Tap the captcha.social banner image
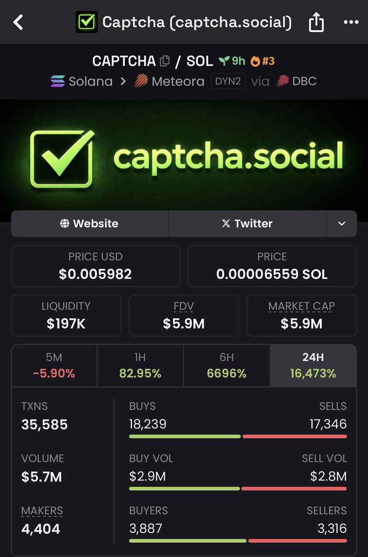This screenshot has width=368, height=557. [184, 155]
